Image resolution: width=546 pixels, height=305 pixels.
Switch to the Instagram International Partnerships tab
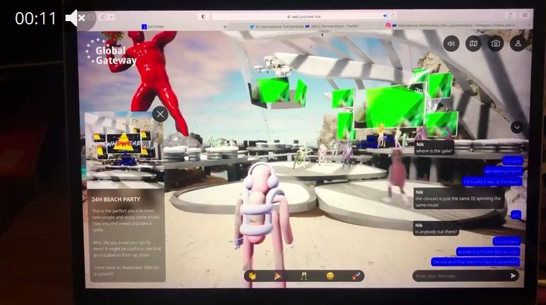pos(451,26)
